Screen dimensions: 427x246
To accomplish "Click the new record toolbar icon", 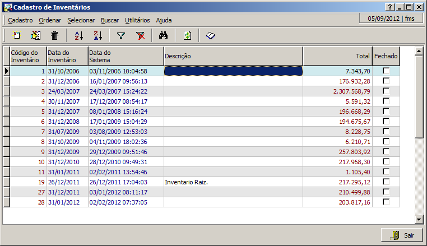I will click(16, 36).
